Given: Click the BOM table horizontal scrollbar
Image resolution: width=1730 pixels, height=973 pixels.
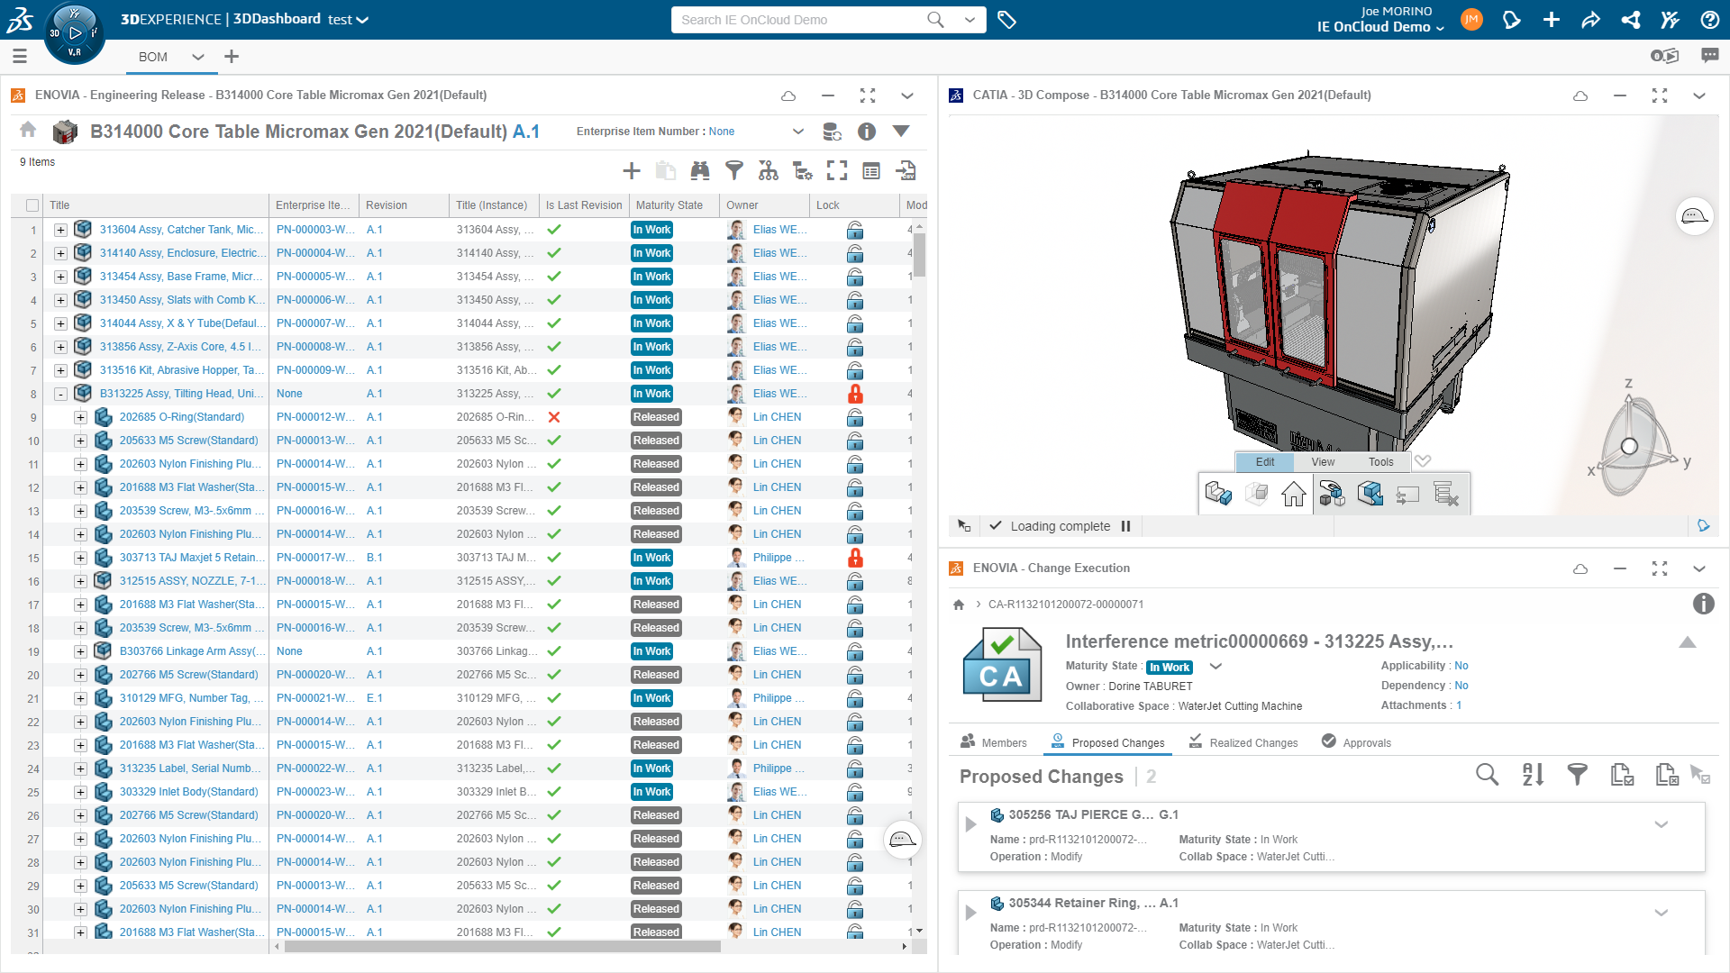Looking at the screenshot, I should [503, 947].
